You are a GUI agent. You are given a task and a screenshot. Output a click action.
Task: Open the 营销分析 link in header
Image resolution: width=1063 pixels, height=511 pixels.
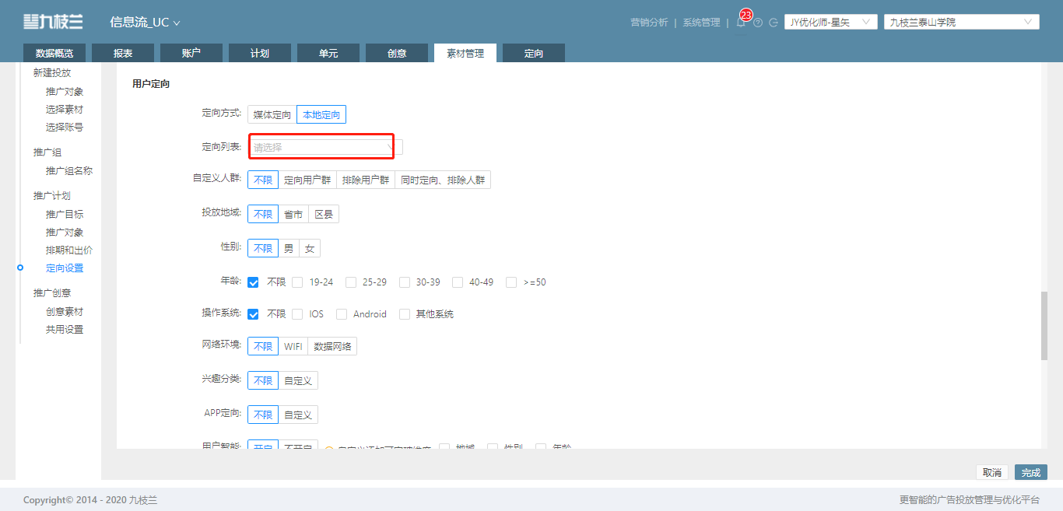coord(649,23)
